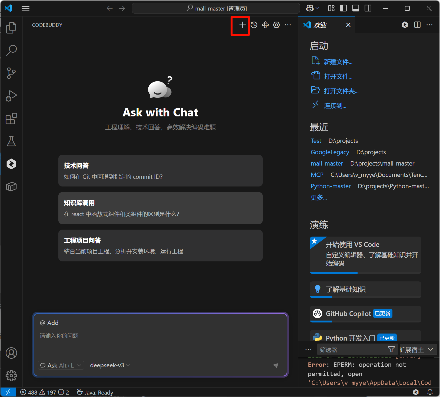Click send message arrow icon
This screenshot has height=397, width=440.
[275, 365]
